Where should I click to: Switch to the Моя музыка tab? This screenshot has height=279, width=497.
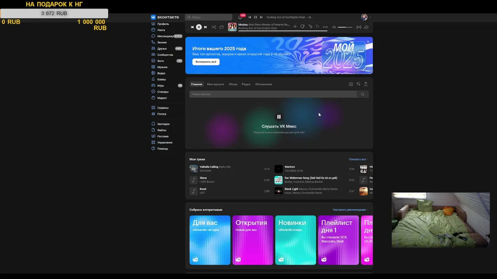tap(215, 84)
